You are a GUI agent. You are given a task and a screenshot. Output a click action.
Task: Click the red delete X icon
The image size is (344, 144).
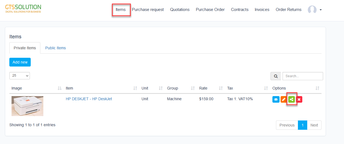coord(299,100)
